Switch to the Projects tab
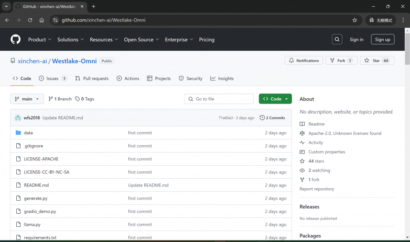 (159, 78)
